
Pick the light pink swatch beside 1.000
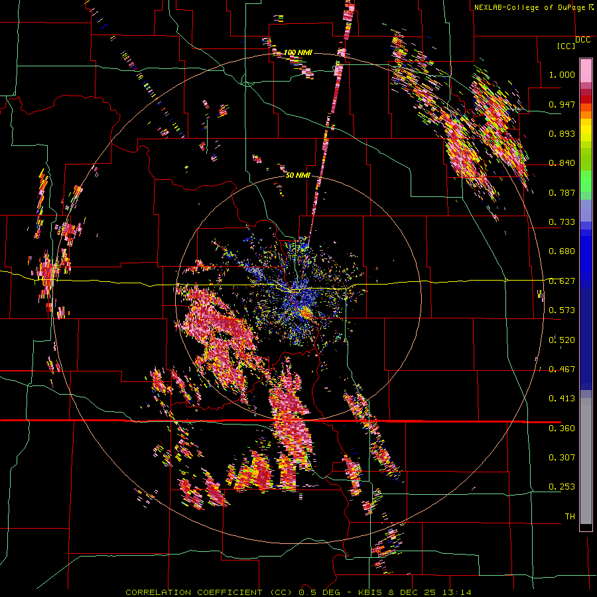(586, 71)
